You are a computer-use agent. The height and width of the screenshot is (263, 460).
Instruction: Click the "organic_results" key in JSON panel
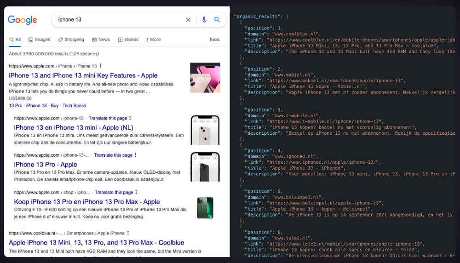(x=257, y=17)
